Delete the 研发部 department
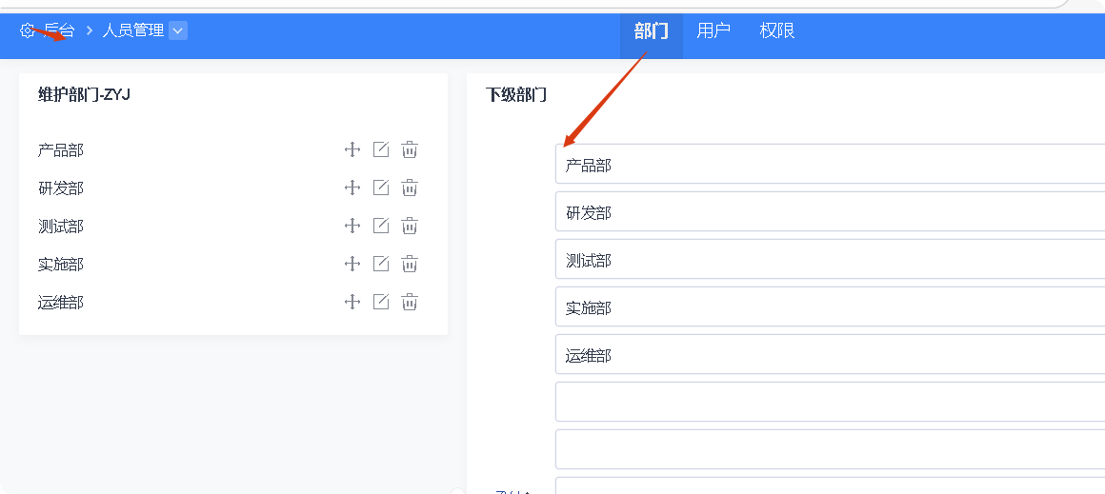 [x=410, y=188]
